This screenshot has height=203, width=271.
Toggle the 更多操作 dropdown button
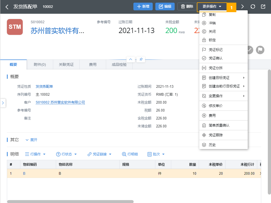(212, 7)
